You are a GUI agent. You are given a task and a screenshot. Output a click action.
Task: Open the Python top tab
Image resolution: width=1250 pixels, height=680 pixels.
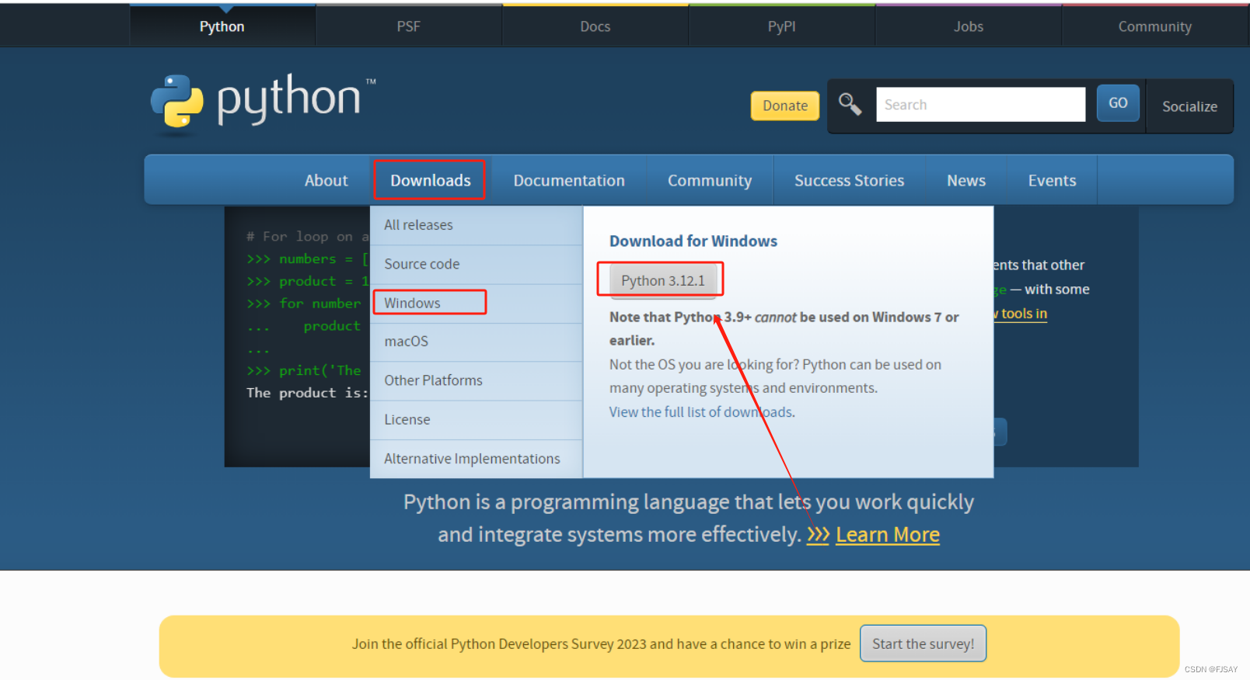[x=222, y=26]
